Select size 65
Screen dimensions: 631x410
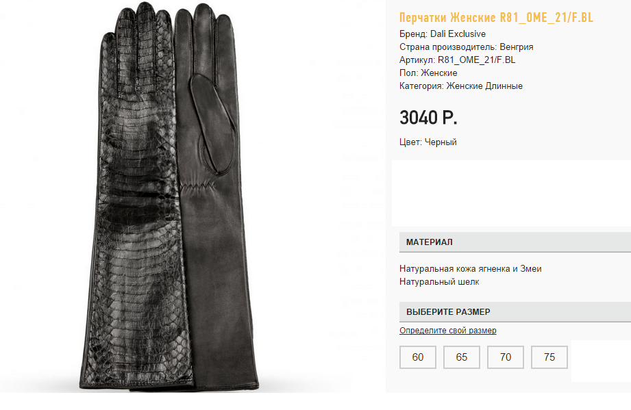(462, 357)
